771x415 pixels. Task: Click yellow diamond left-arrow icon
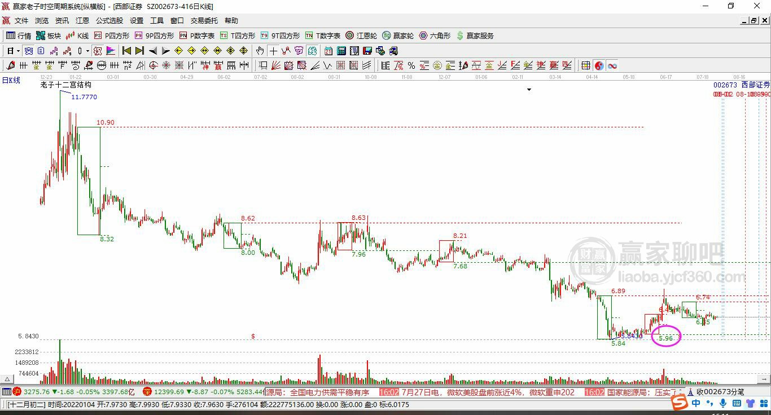pyautogui.click(x=178, y=51)
